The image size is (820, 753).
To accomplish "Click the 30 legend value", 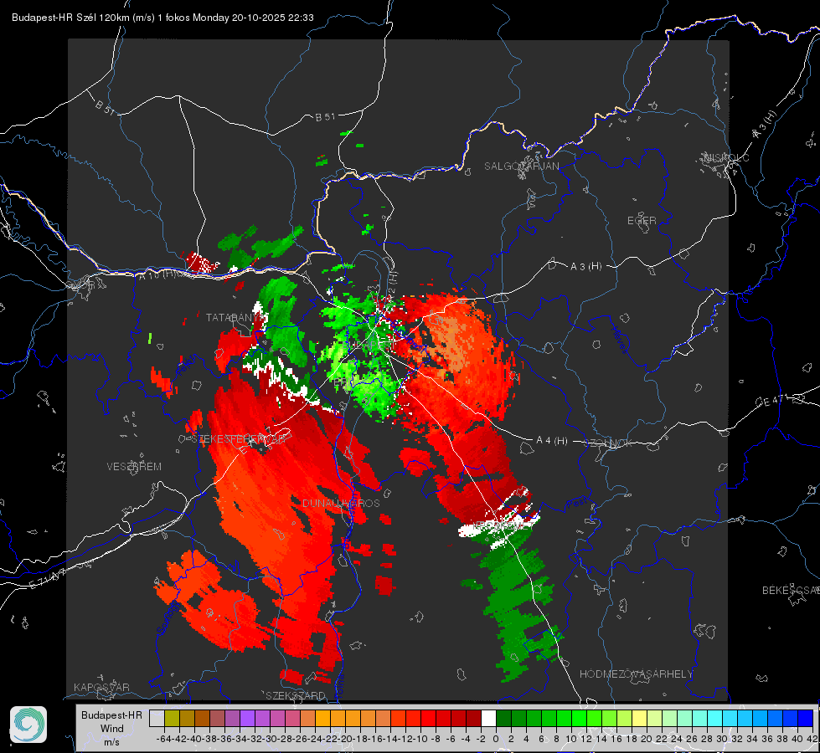I will (x=722, y=739).
